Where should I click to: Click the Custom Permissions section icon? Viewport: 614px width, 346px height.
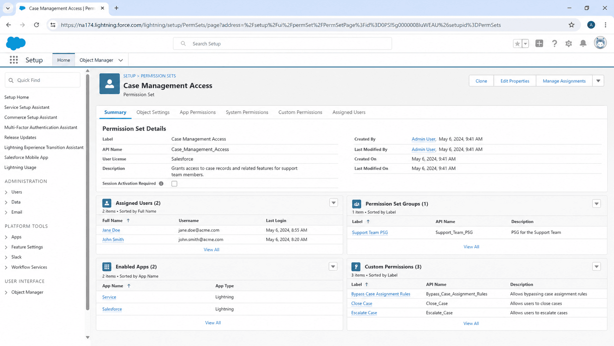pos(356,267)
